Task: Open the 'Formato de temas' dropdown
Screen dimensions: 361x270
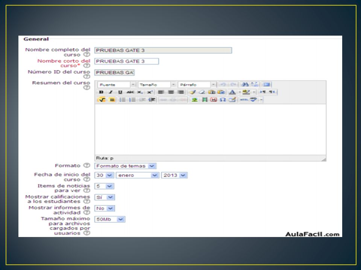Action: [x=126, y=166]
